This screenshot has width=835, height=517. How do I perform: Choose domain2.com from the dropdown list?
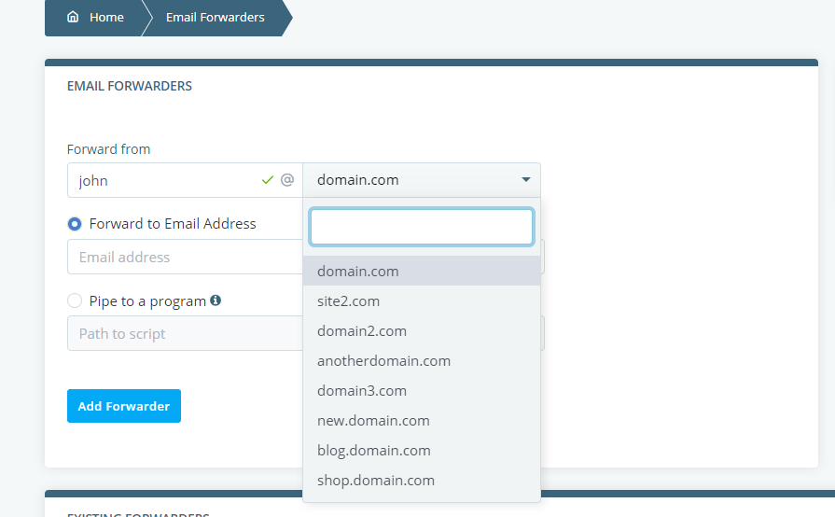pos(422,330)
